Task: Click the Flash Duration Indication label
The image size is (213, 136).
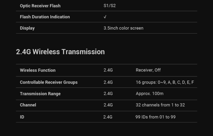Action: point(45,17)
